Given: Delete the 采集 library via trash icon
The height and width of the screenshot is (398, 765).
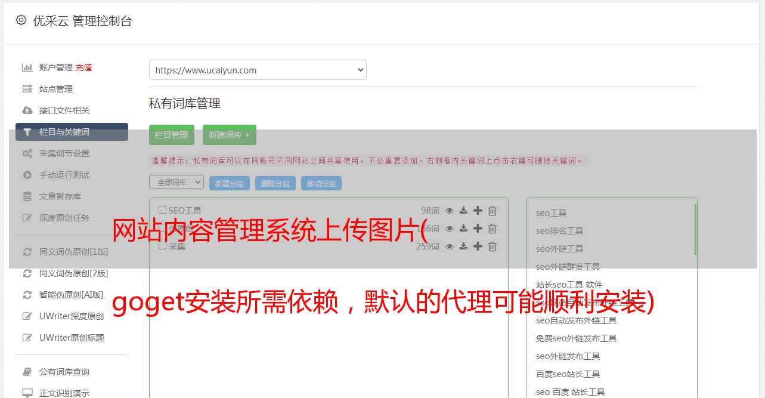Looking at the screenshot, I should (493, 246).
